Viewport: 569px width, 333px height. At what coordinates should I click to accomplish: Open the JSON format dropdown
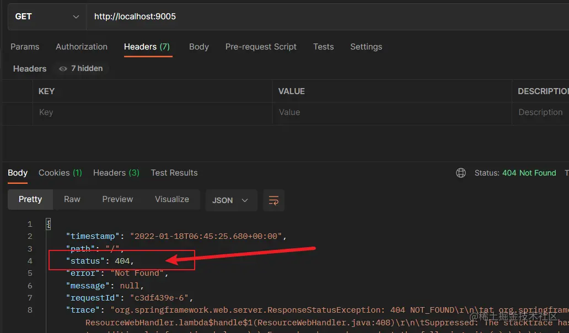coord(231,200)
